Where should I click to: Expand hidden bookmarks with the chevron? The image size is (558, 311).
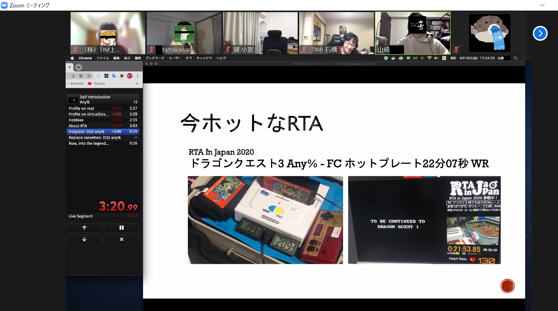coord(137,83)
